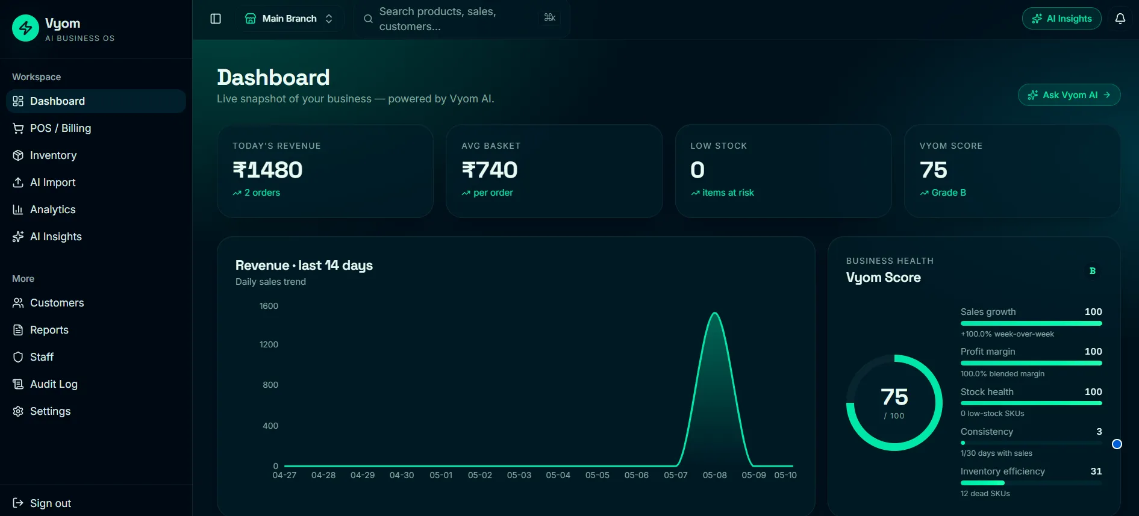Screen dimensions: 1139x516
Task: Open the Reports section
Action: 96,330
